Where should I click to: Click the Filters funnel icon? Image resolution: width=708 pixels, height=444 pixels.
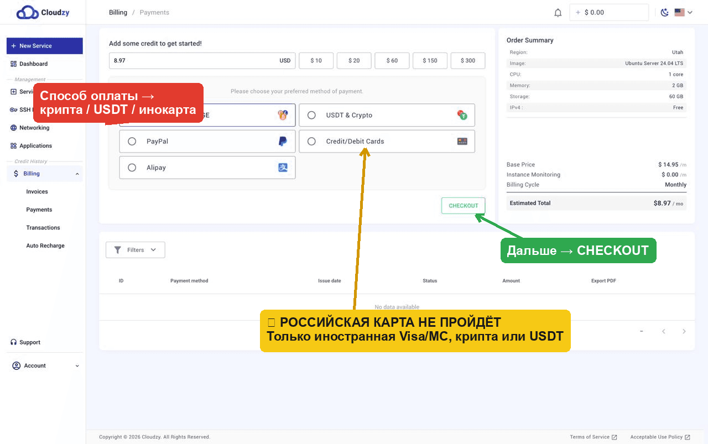117,250
